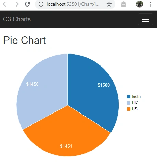157x167 pixels.
Task: Bookmark this page with the star icon
Action: 109,4
